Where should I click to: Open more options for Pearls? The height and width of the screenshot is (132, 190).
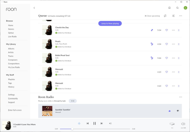173,44
